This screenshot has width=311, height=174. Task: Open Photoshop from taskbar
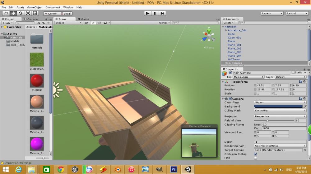(174, 169)
